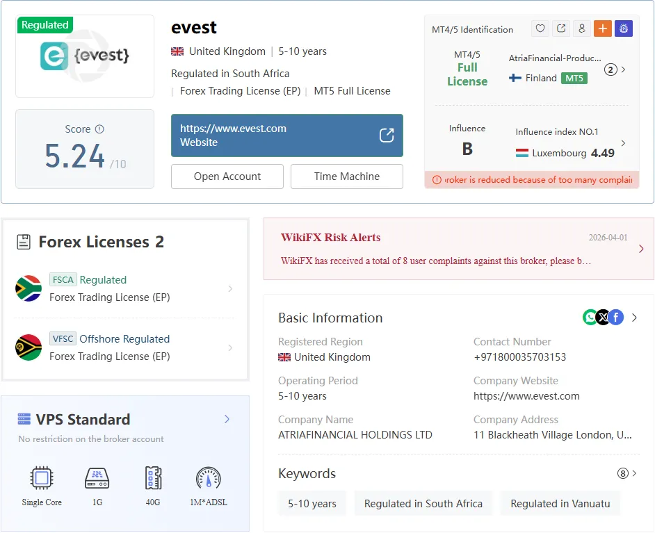Click the WhatsApp contact icon

(590, 318)
